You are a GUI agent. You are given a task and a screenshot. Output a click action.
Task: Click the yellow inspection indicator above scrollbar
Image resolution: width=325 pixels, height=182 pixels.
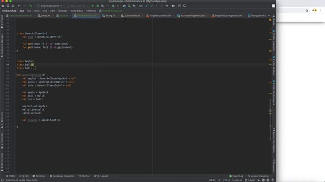[x=270, y=20]
